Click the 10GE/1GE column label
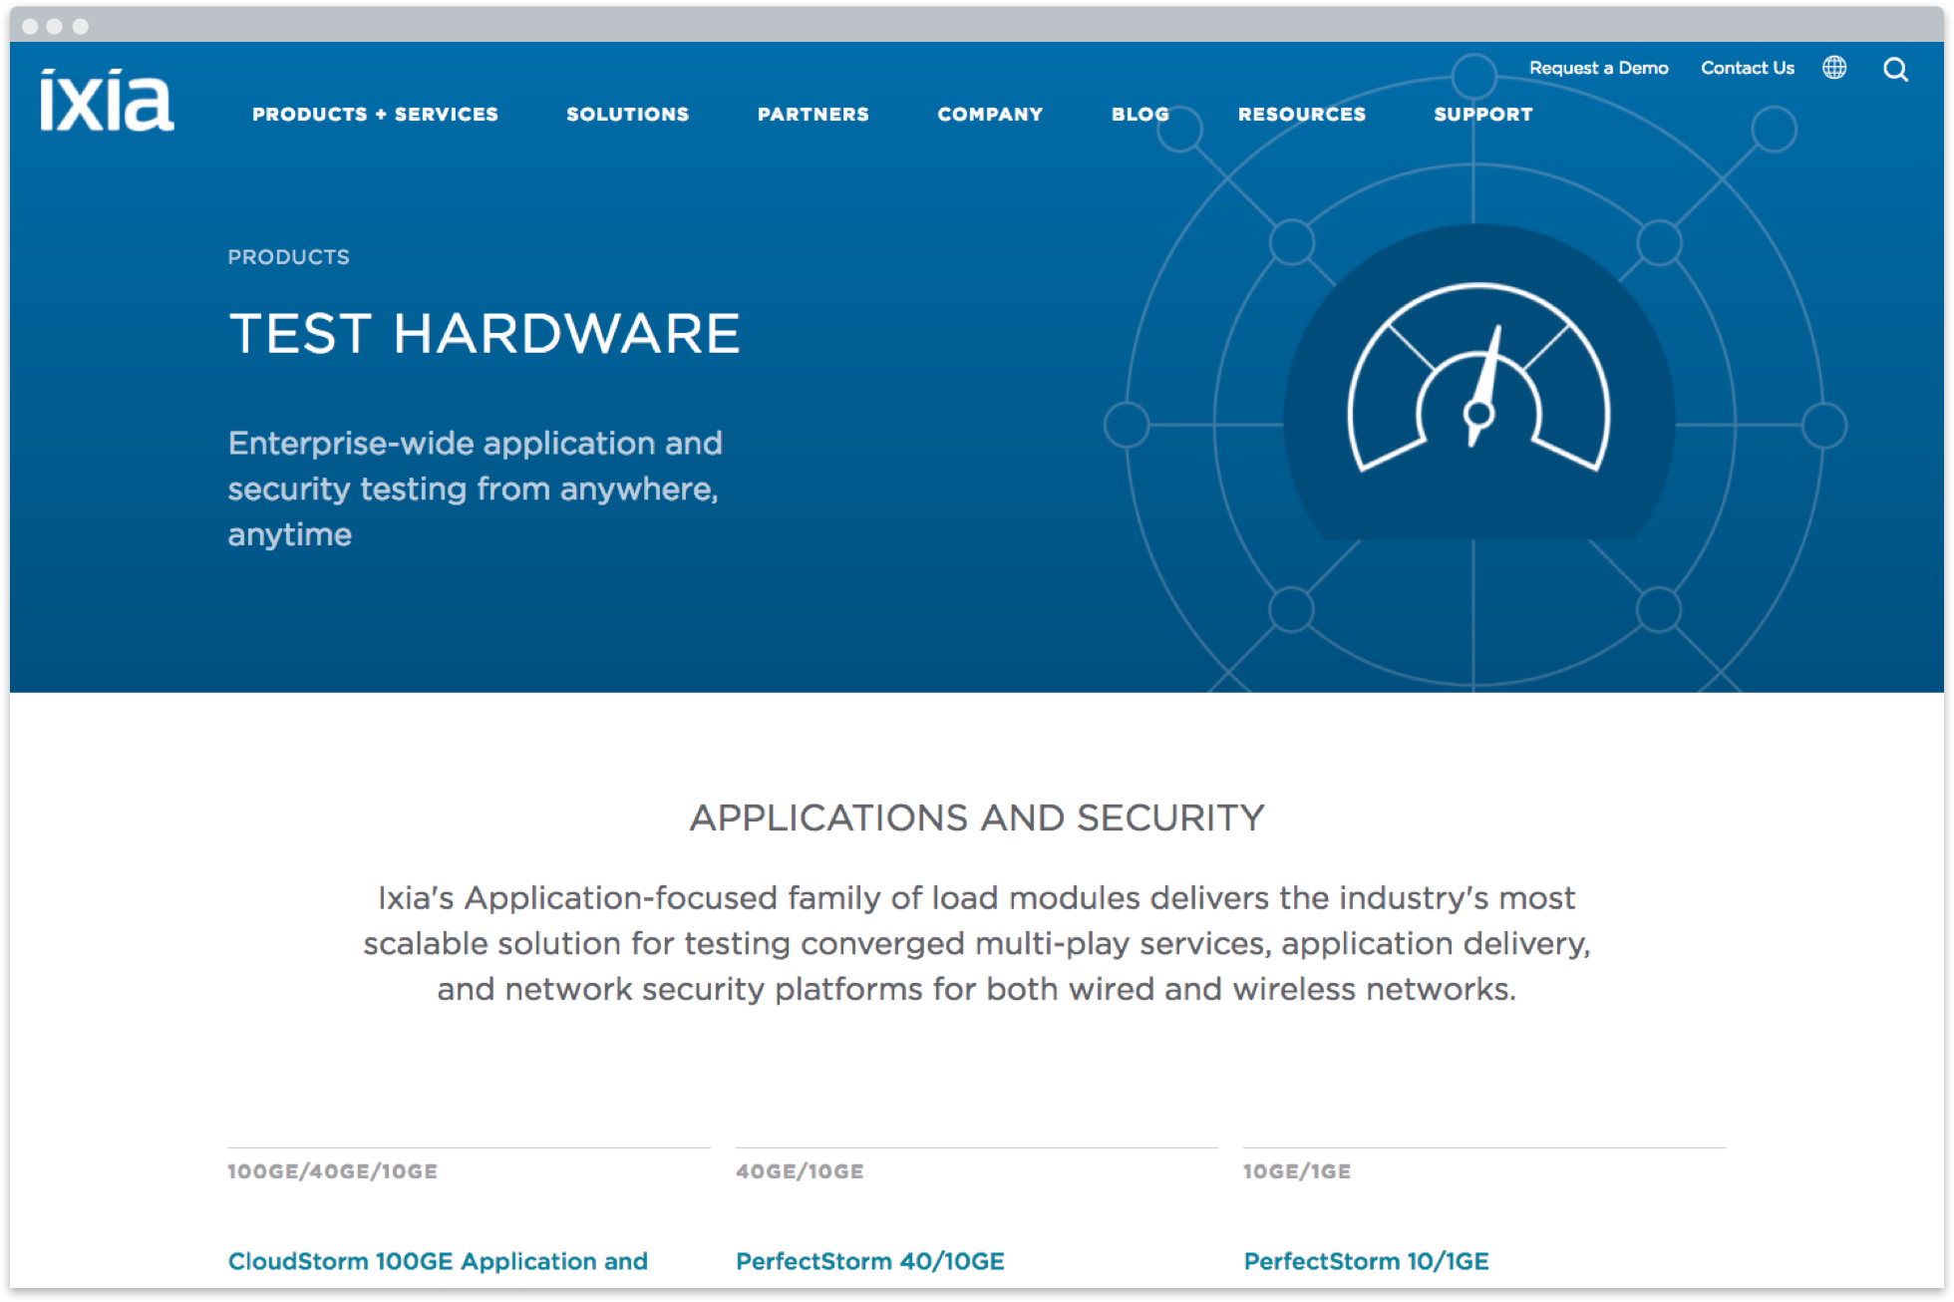The height and width of the screenshot is (1302, 1954). pyautogui.click(x=1297, y=1171)
